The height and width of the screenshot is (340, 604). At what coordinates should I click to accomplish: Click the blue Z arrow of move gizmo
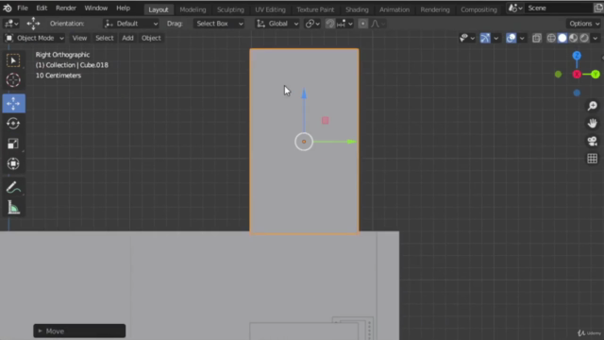click(x=304, y=93)
